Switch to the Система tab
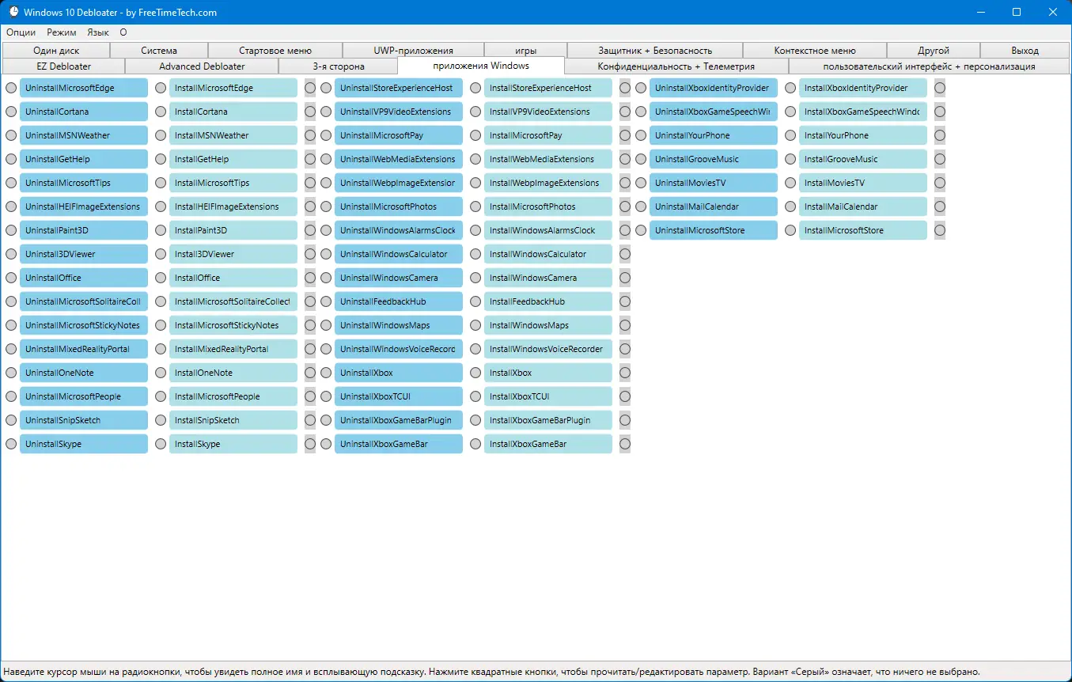This screenshot has width=1072, height=682. click(159, 51)
